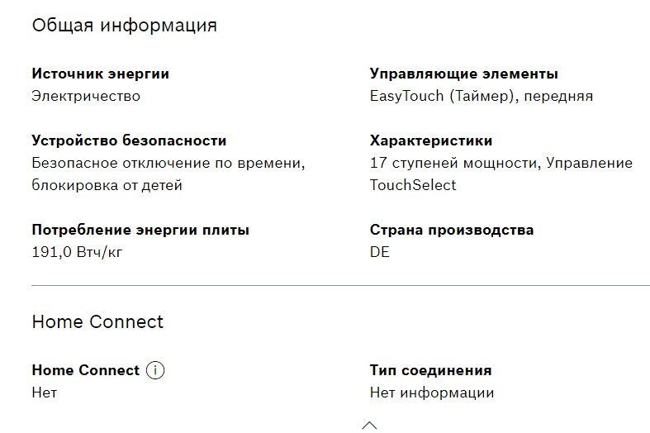The width and height of the screenshot is (650, 433).
Task: Click the Безопасное отключение по времени text
Action: [x=168, y=163]
